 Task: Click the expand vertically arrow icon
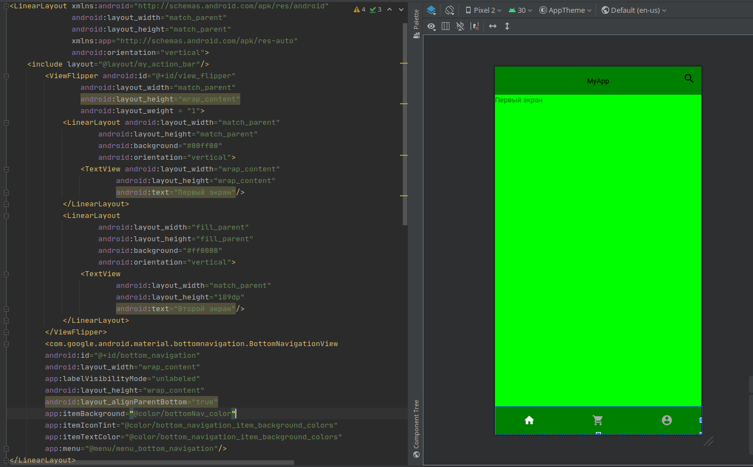pos(507,26)
